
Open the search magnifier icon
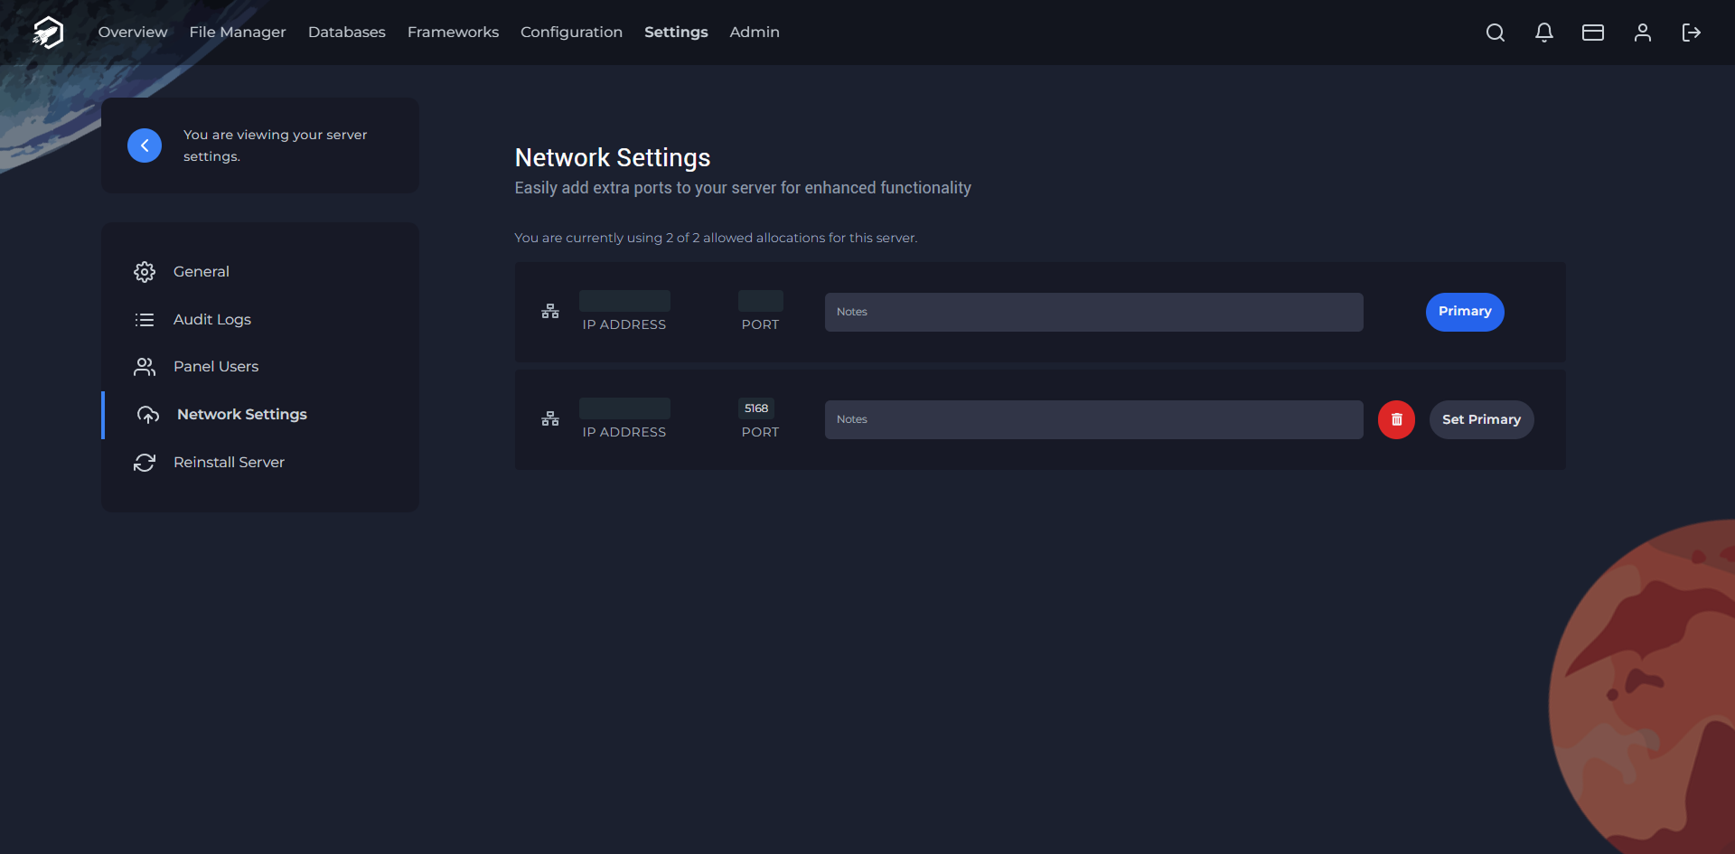coord(1496,33)
